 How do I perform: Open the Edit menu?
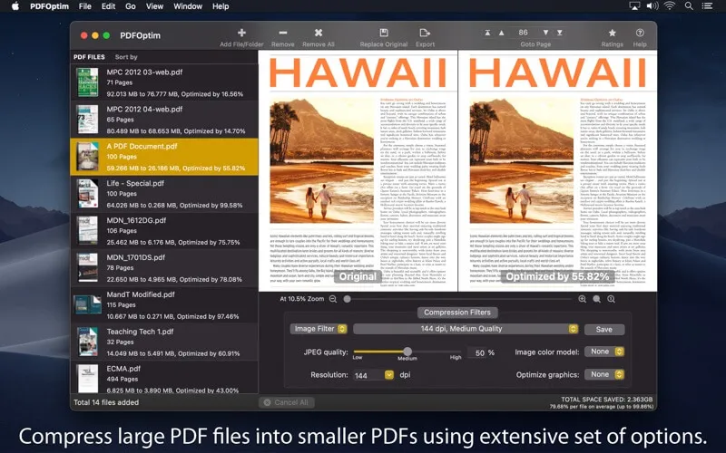108,6
